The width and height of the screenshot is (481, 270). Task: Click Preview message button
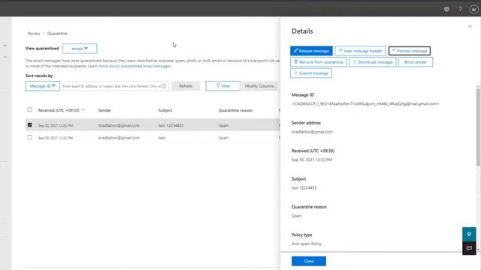(x=409, y=51)
